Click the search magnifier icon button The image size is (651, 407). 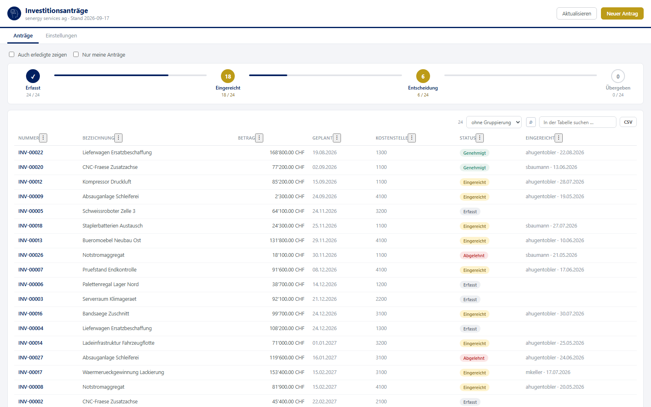[x=531, y=122]
